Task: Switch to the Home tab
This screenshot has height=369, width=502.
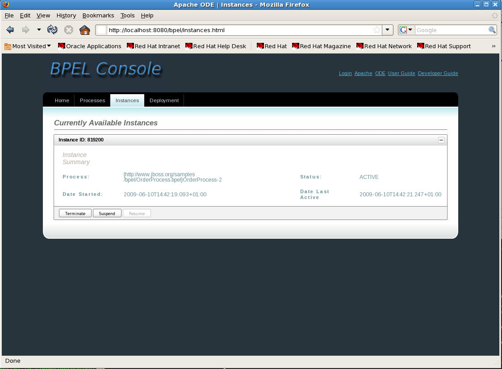Action: 62,100
